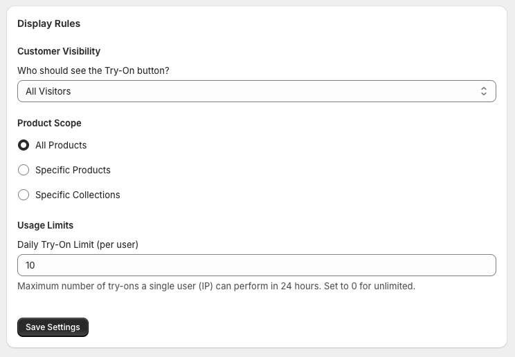The image size is (515, 357).
Task: Click the help text about maximum try-ons
Action: pos(217,287)
